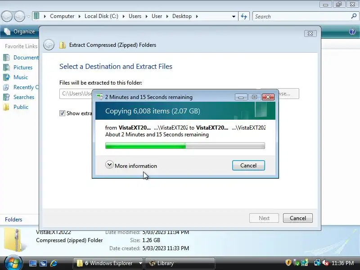Expand the Folders pane
360x270 pixels.
13,220
